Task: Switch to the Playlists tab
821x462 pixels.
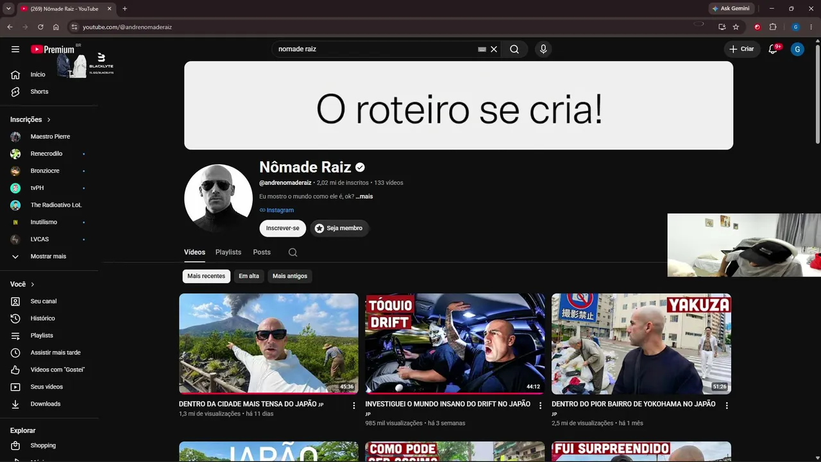Action: [228, 252]
